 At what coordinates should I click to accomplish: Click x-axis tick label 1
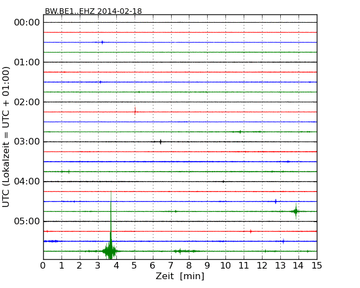[61, 265]
